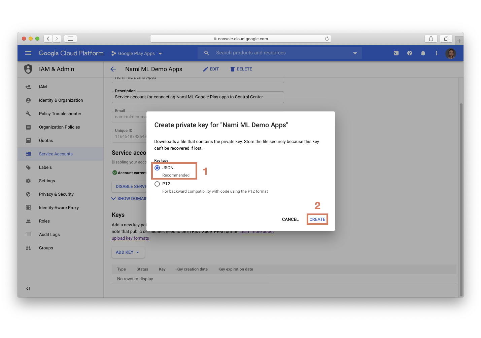Focus the Search products and resources field

280,53
